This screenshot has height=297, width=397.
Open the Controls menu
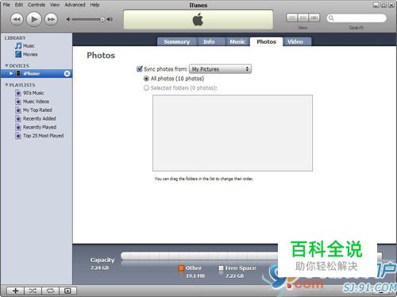tap(37, 5)
